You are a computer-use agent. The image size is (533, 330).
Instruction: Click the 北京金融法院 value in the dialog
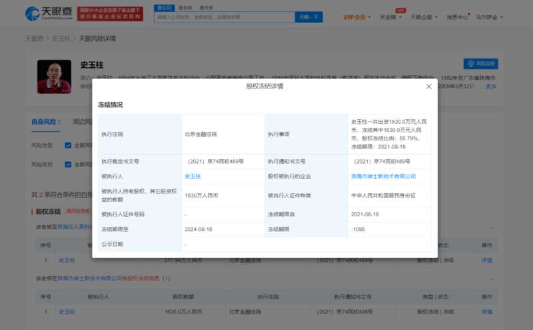point(201,134)
